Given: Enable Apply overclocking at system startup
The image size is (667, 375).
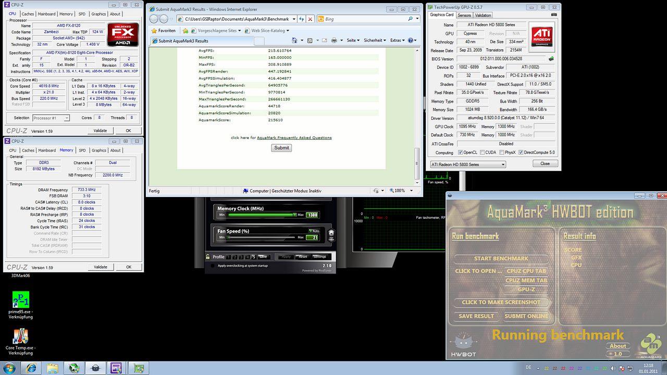Looking at the screenshot, I should point(212,266).
